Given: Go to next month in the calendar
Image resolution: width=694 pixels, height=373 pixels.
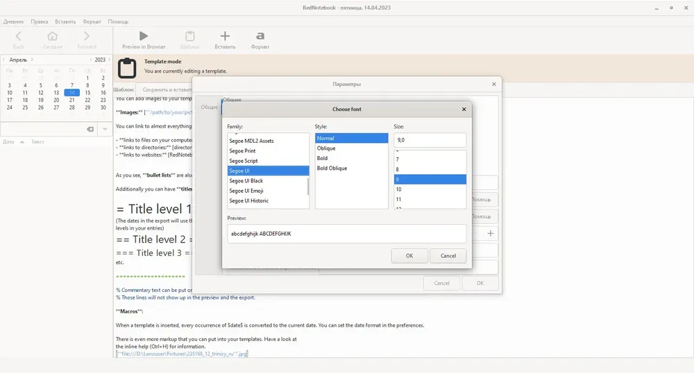Looking at the screenshot, I should pos(32,59).
